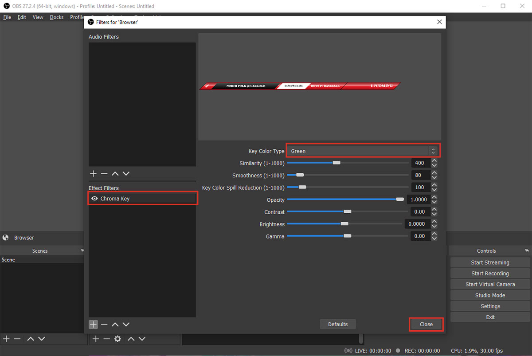The width and height of the screenshot is (532, 356).
Task: Click the Brightness slider handle
Action: 344,224
